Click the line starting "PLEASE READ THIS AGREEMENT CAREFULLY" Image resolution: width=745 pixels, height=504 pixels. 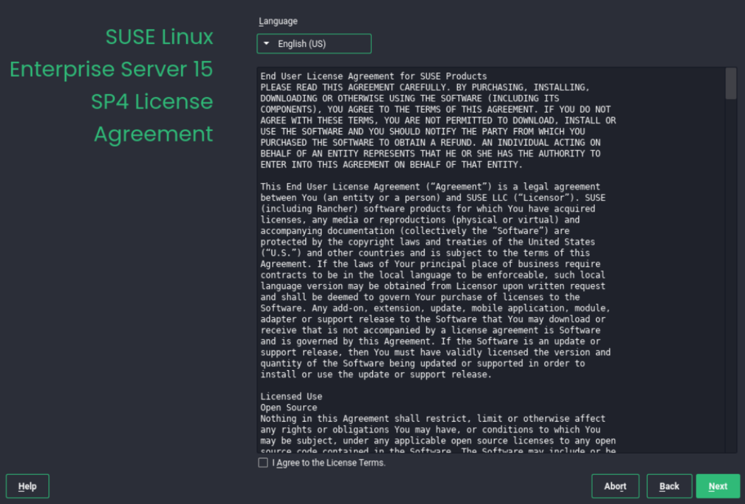tap(425, 87)
